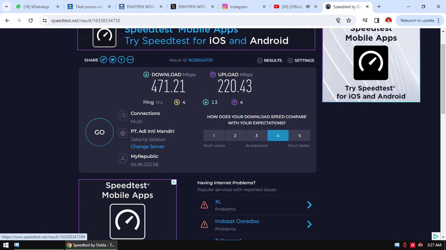Toggle the browser side panel

[376, 20]
